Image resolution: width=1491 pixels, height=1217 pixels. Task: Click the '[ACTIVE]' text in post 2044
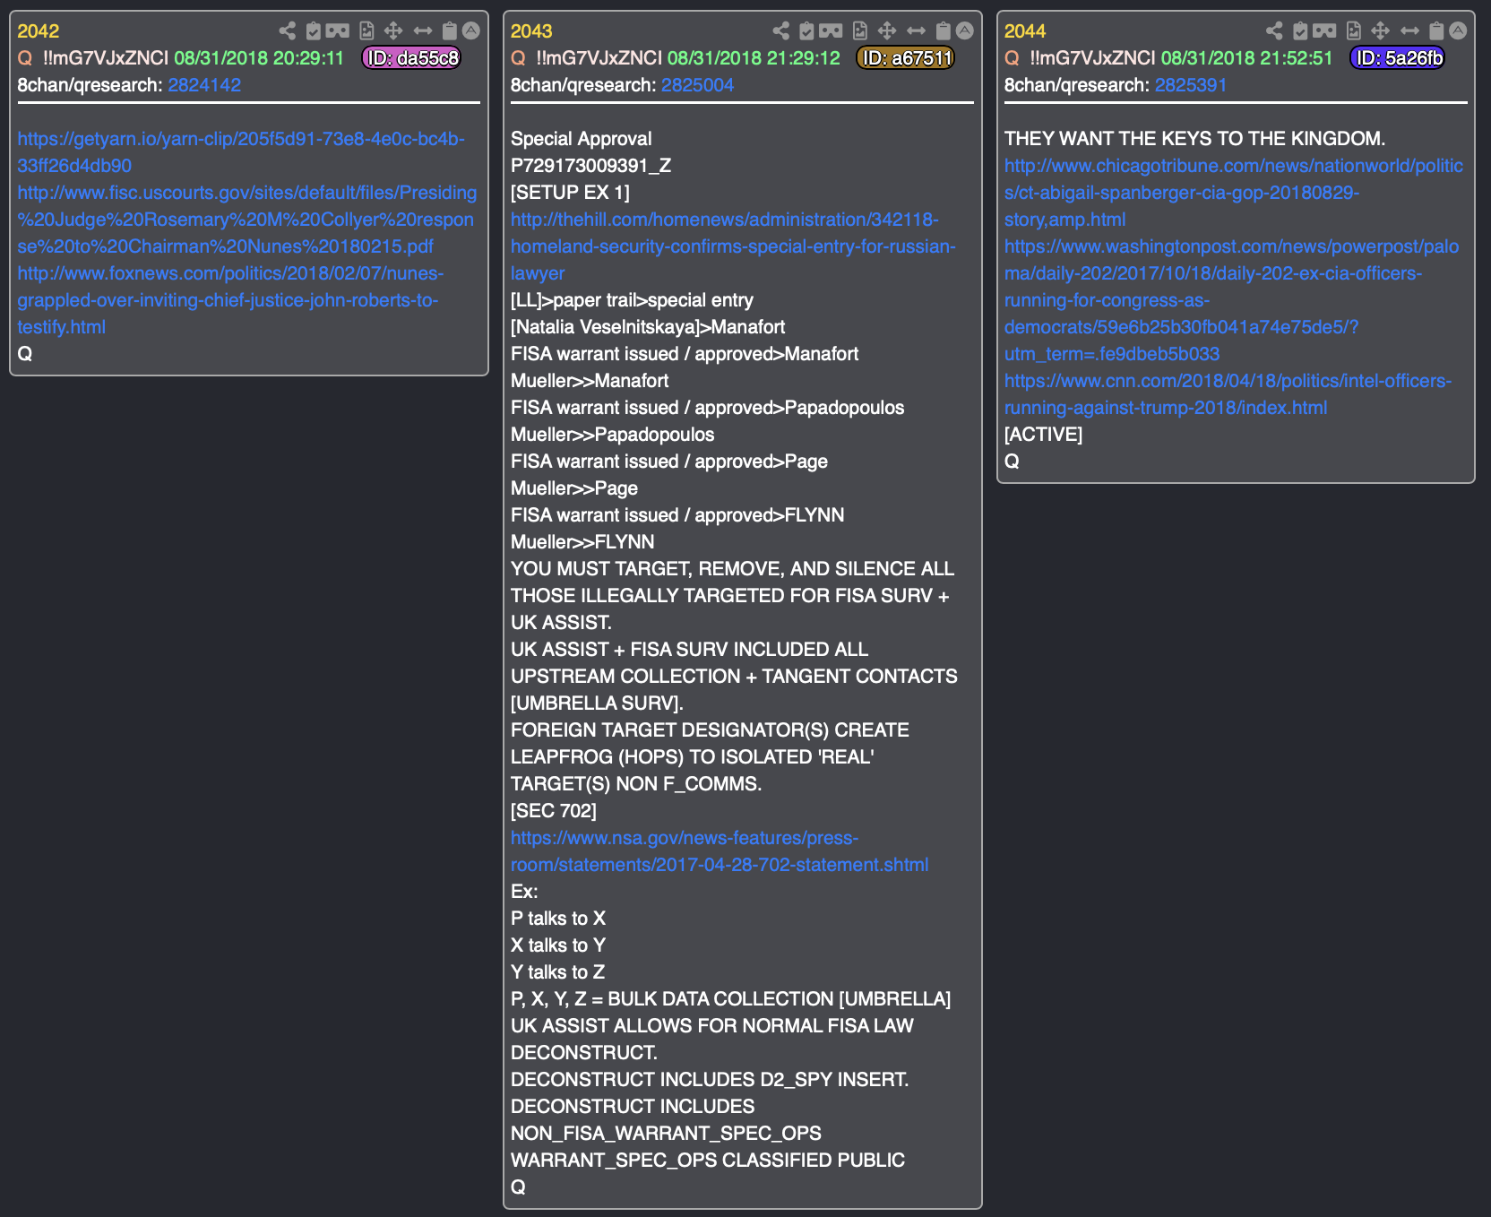[1044, 435]
